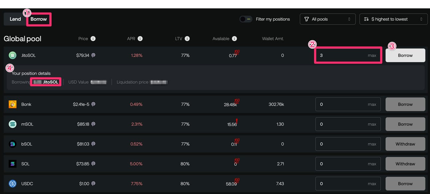Toggle the Filter my positions switch
The image size is (430, 194).
[x=246, y=19]
